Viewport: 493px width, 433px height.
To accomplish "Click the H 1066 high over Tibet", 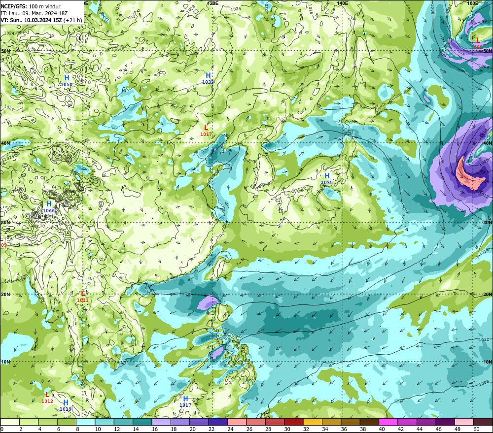I will pyautogui.click(x=49, y=207).
